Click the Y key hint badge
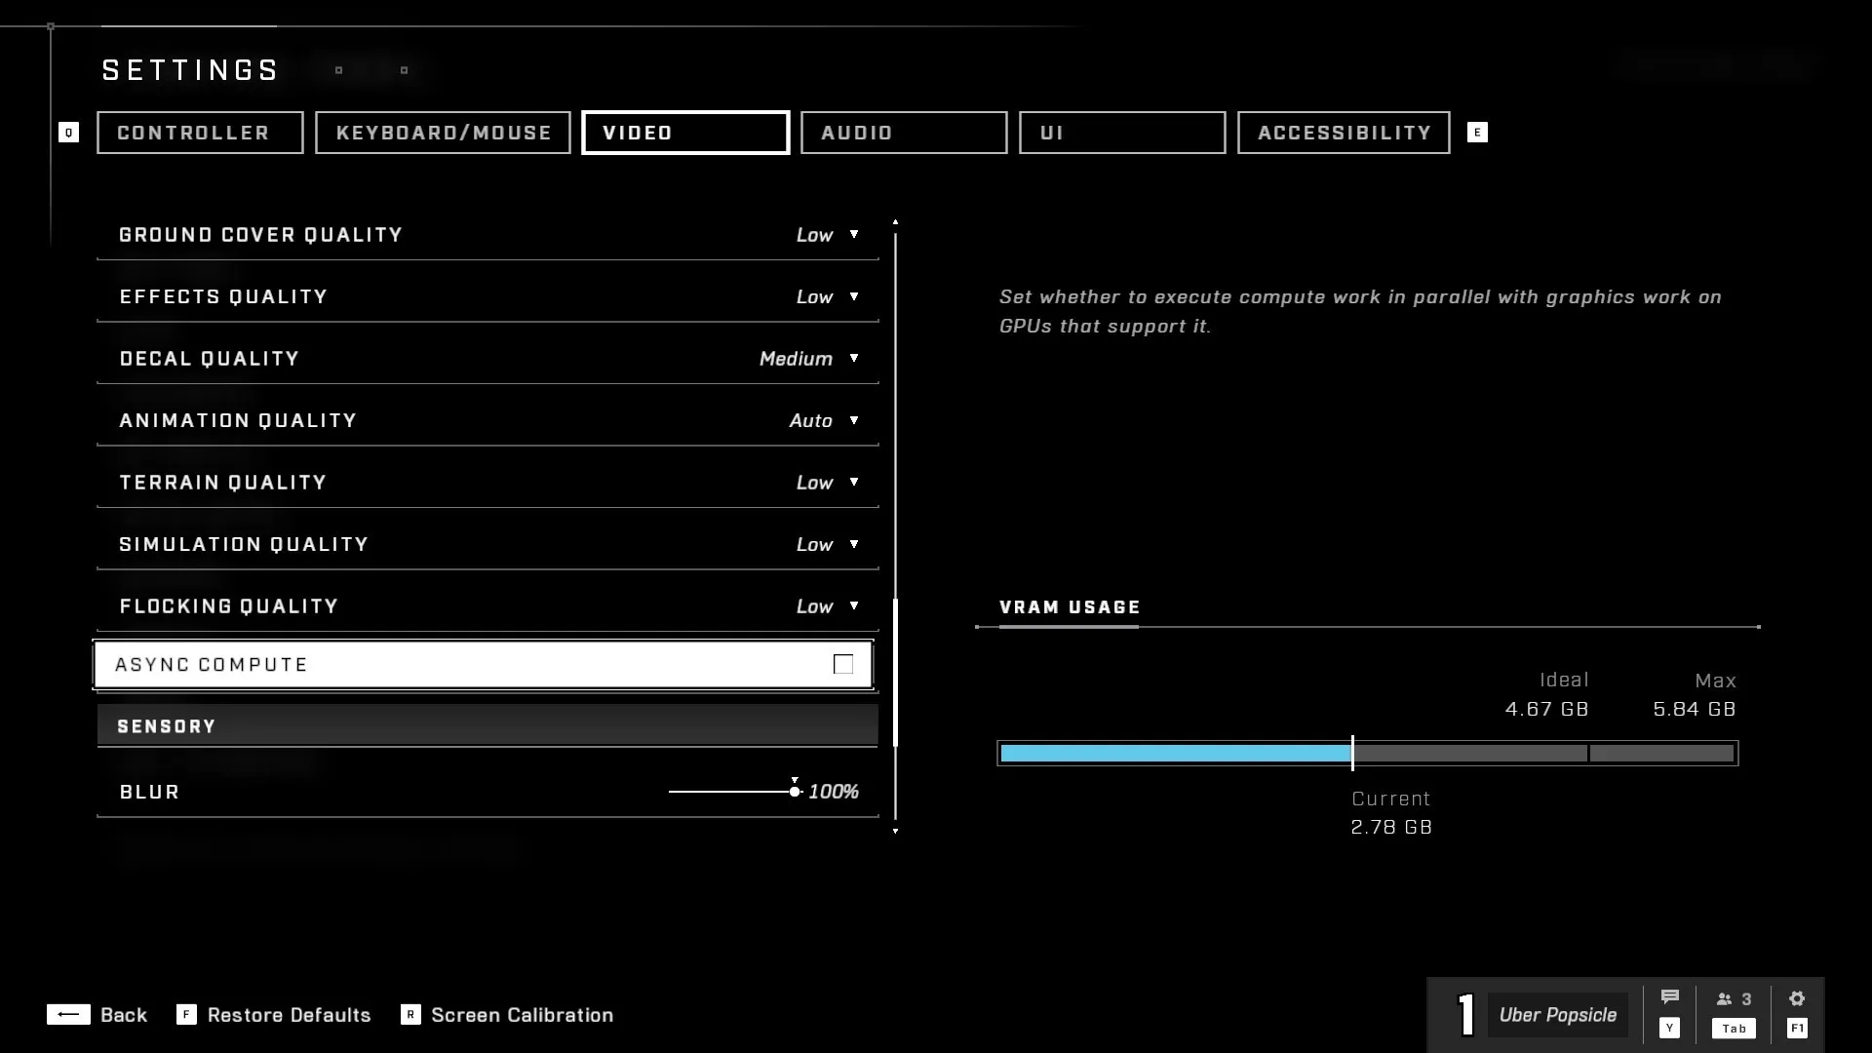 (1669, 1029)
